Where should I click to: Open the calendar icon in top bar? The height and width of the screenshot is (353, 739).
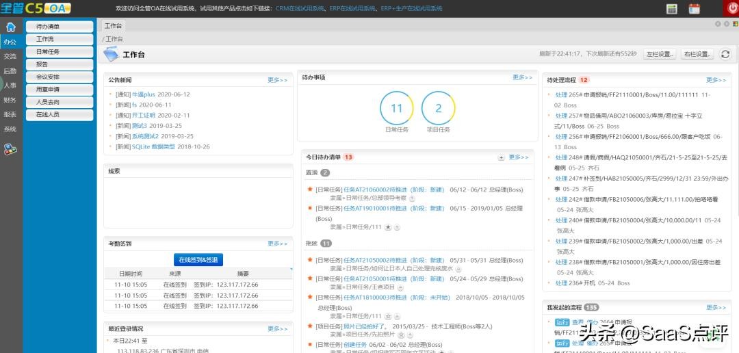(x=694, y=9)
